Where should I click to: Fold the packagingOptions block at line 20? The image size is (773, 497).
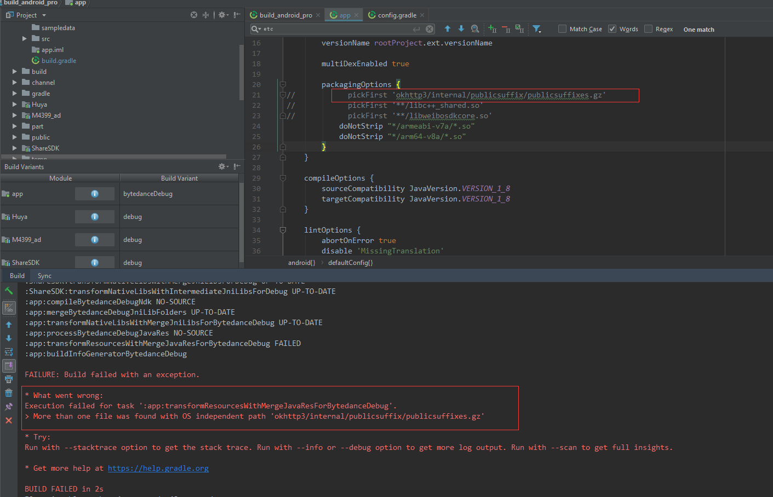tap(283, 84)
